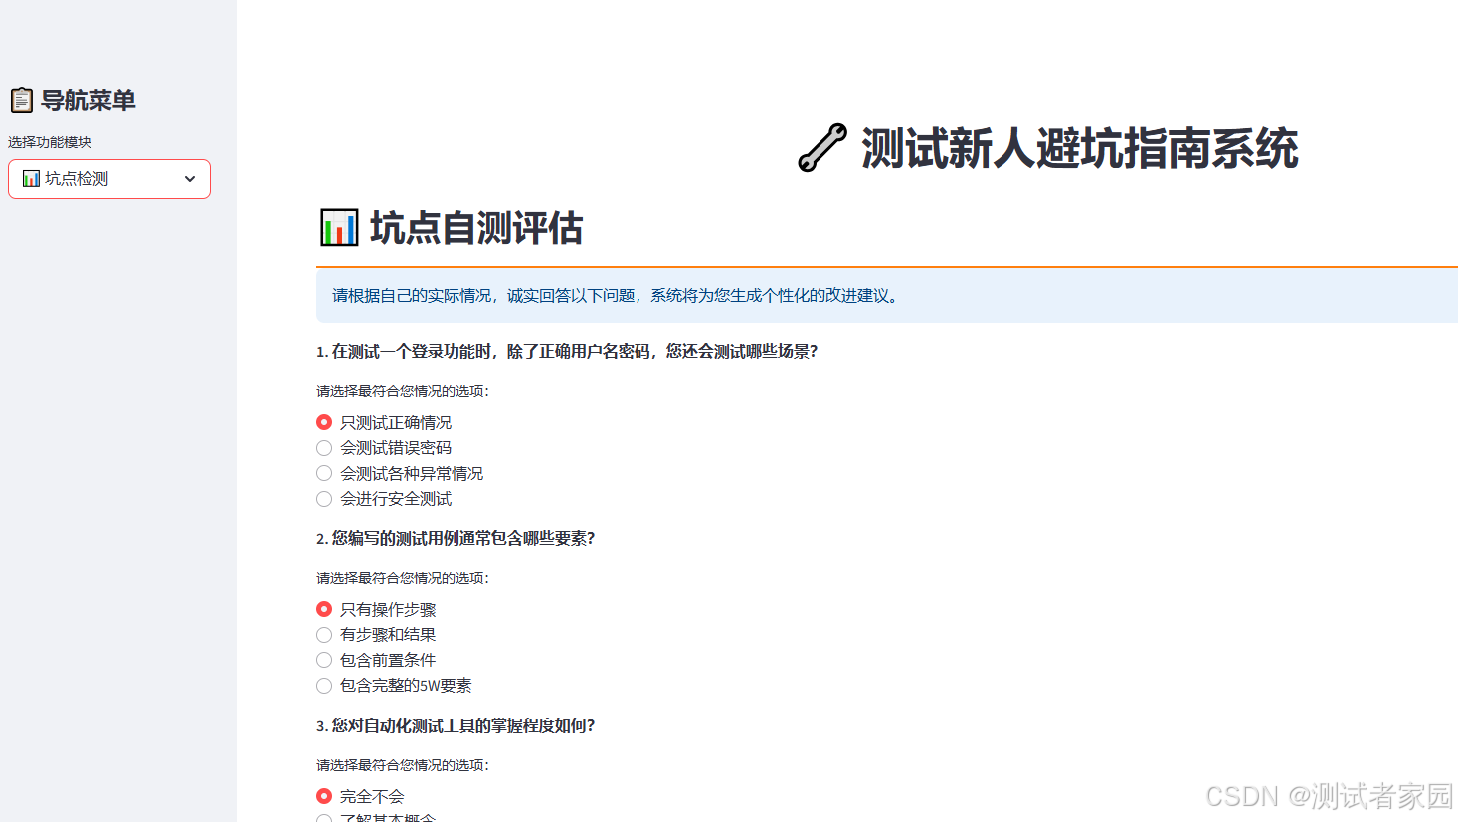Select 会测试错误密码 for question 1
Image resolution: width=1458 pixels, height=822 pixels.
323,447
